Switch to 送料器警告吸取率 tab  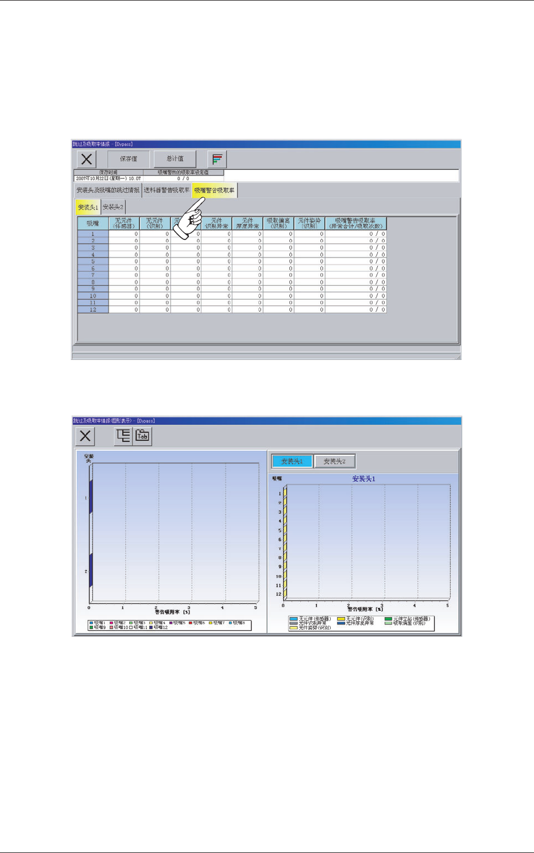167,191
